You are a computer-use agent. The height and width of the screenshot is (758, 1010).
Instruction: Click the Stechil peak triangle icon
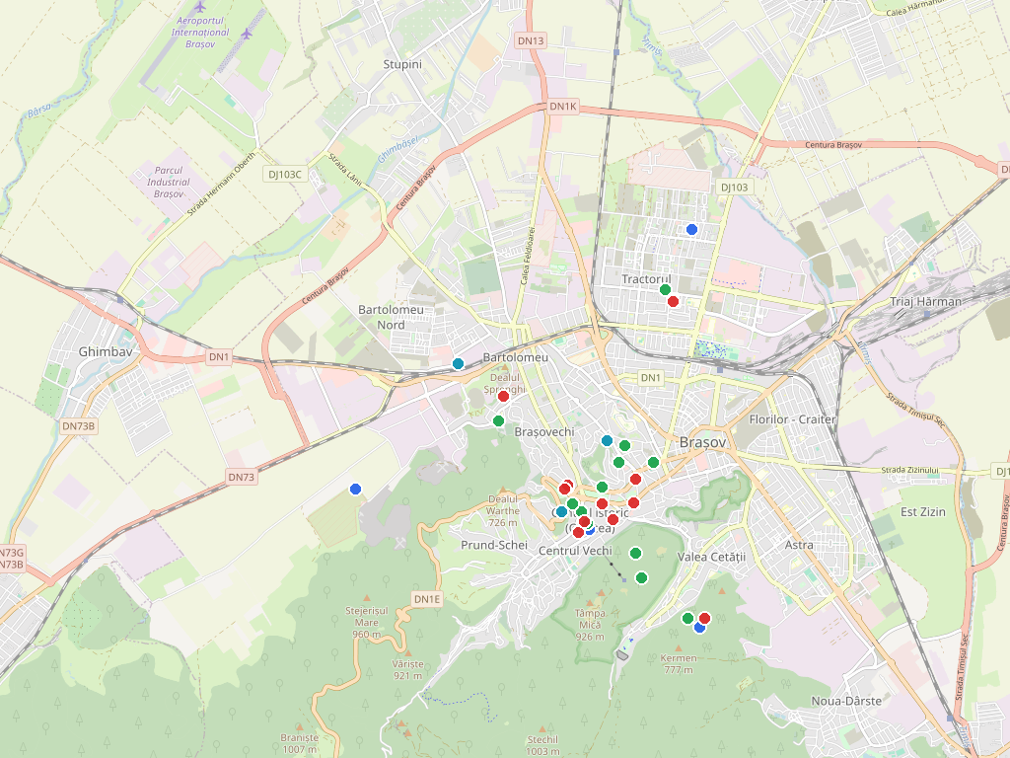(x=542, y=729)
